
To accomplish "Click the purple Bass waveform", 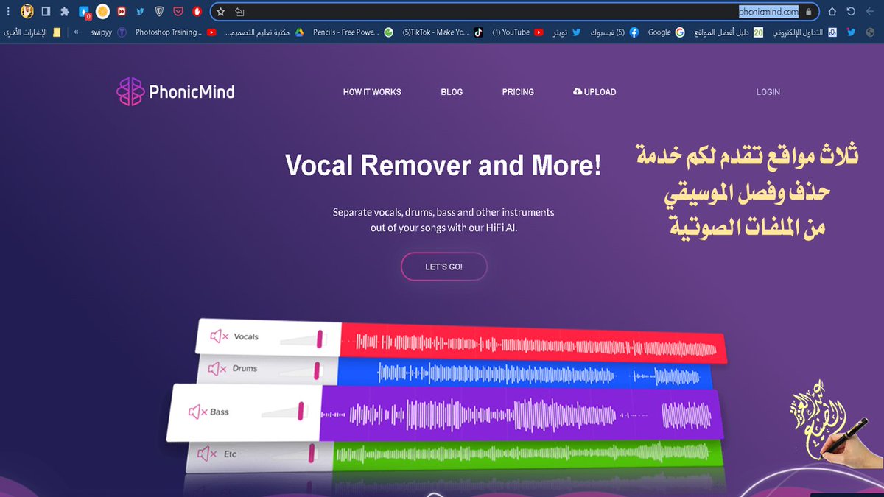I will (x=520, y=415).
